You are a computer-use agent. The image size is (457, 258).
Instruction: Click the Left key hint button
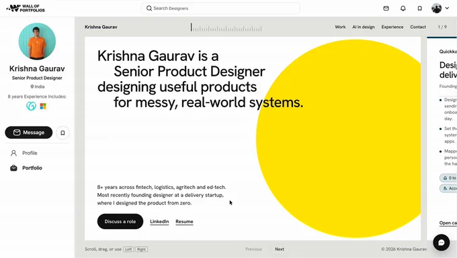[x=128, y=249]
